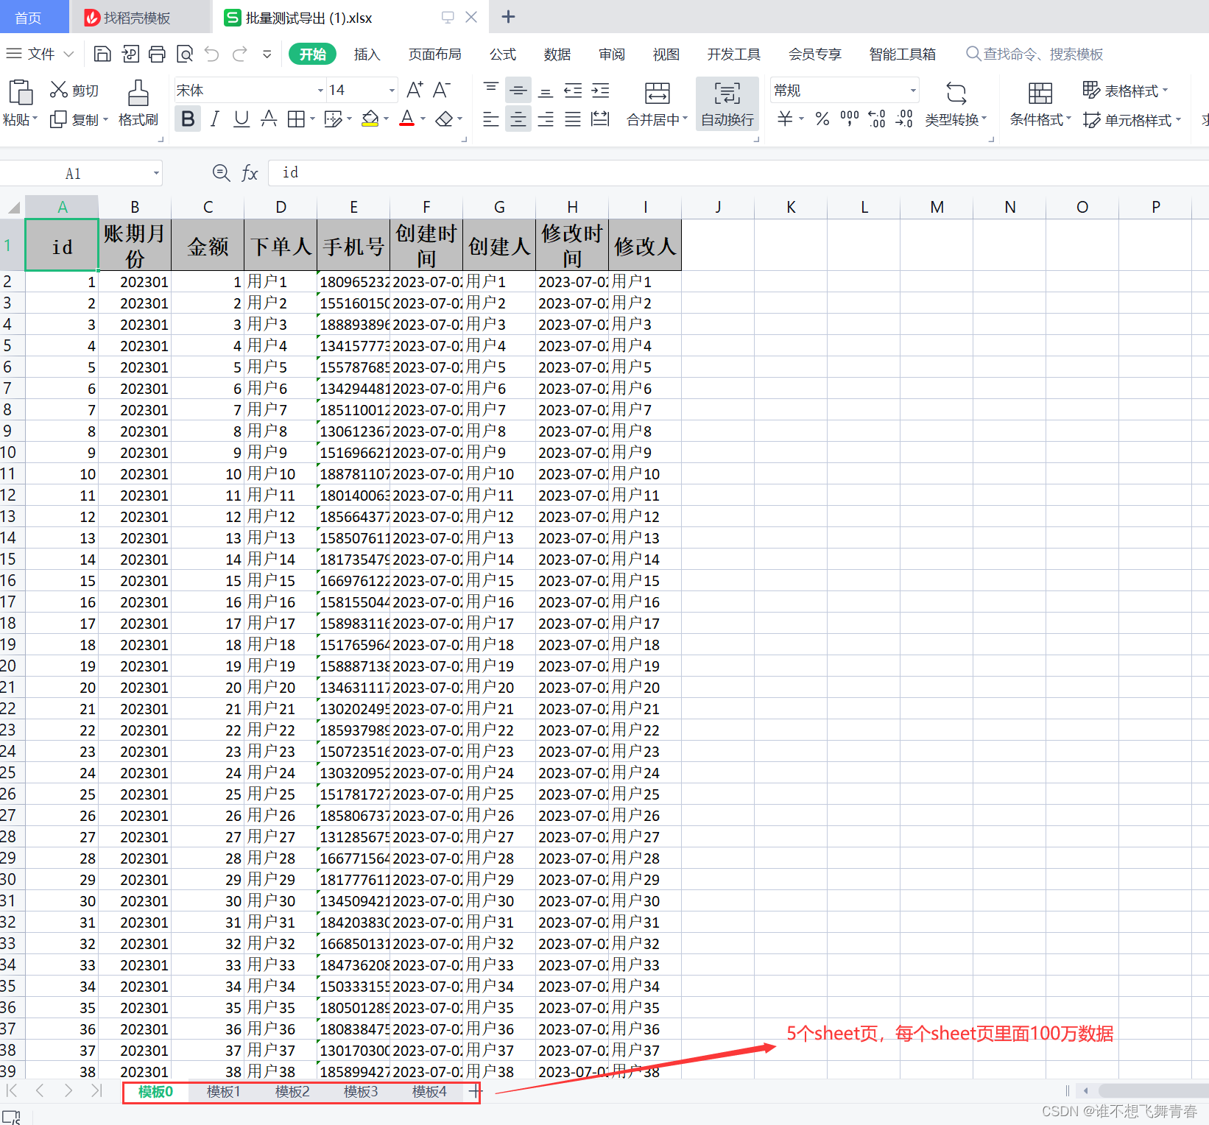Switch to the 数据 ribbon tab

[557, 54]
